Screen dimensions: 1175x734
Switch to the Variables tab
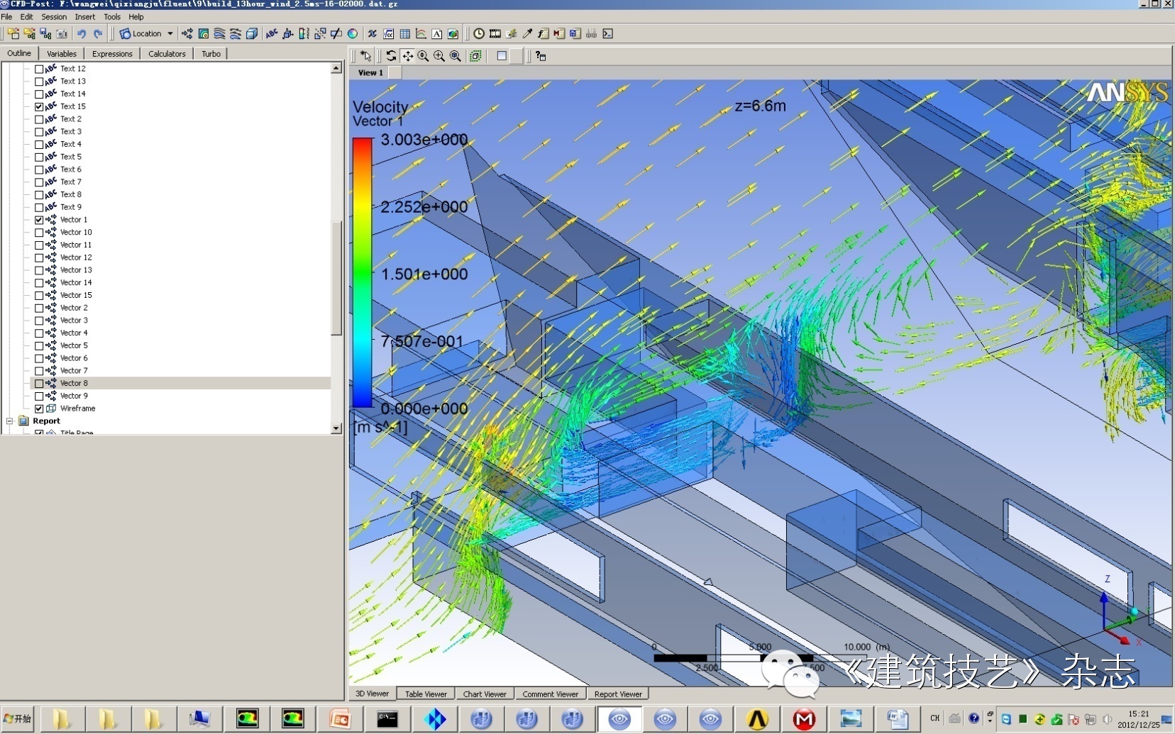[62, 54]
